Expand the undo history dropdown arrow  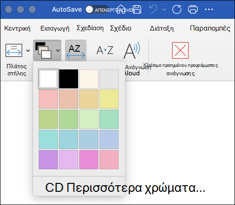click(164, 9)
